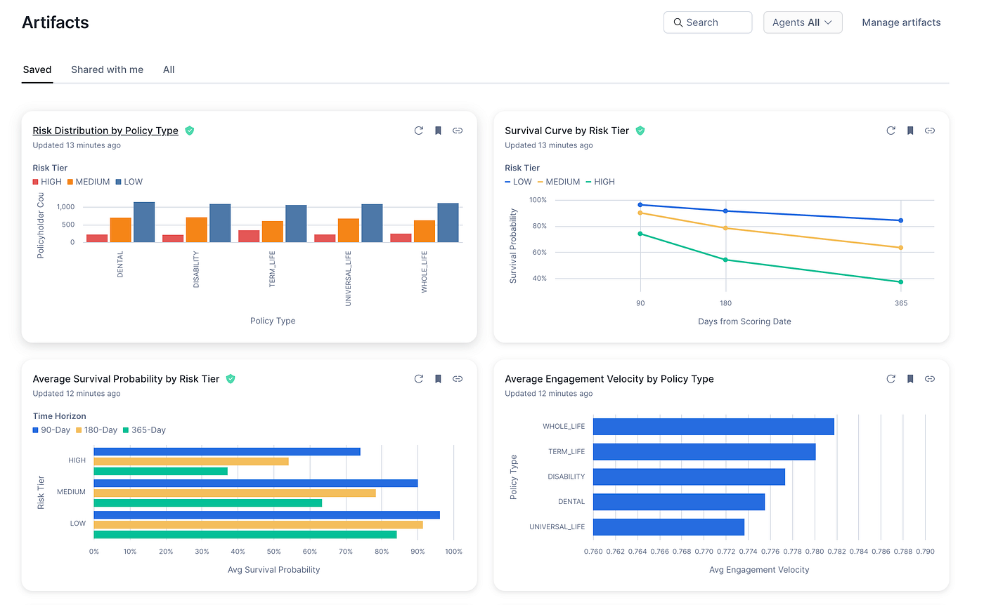This screenshot has width=984, height=605.
Task: Copy link icon on Survival Curve card
Action: tap(930, 131)
